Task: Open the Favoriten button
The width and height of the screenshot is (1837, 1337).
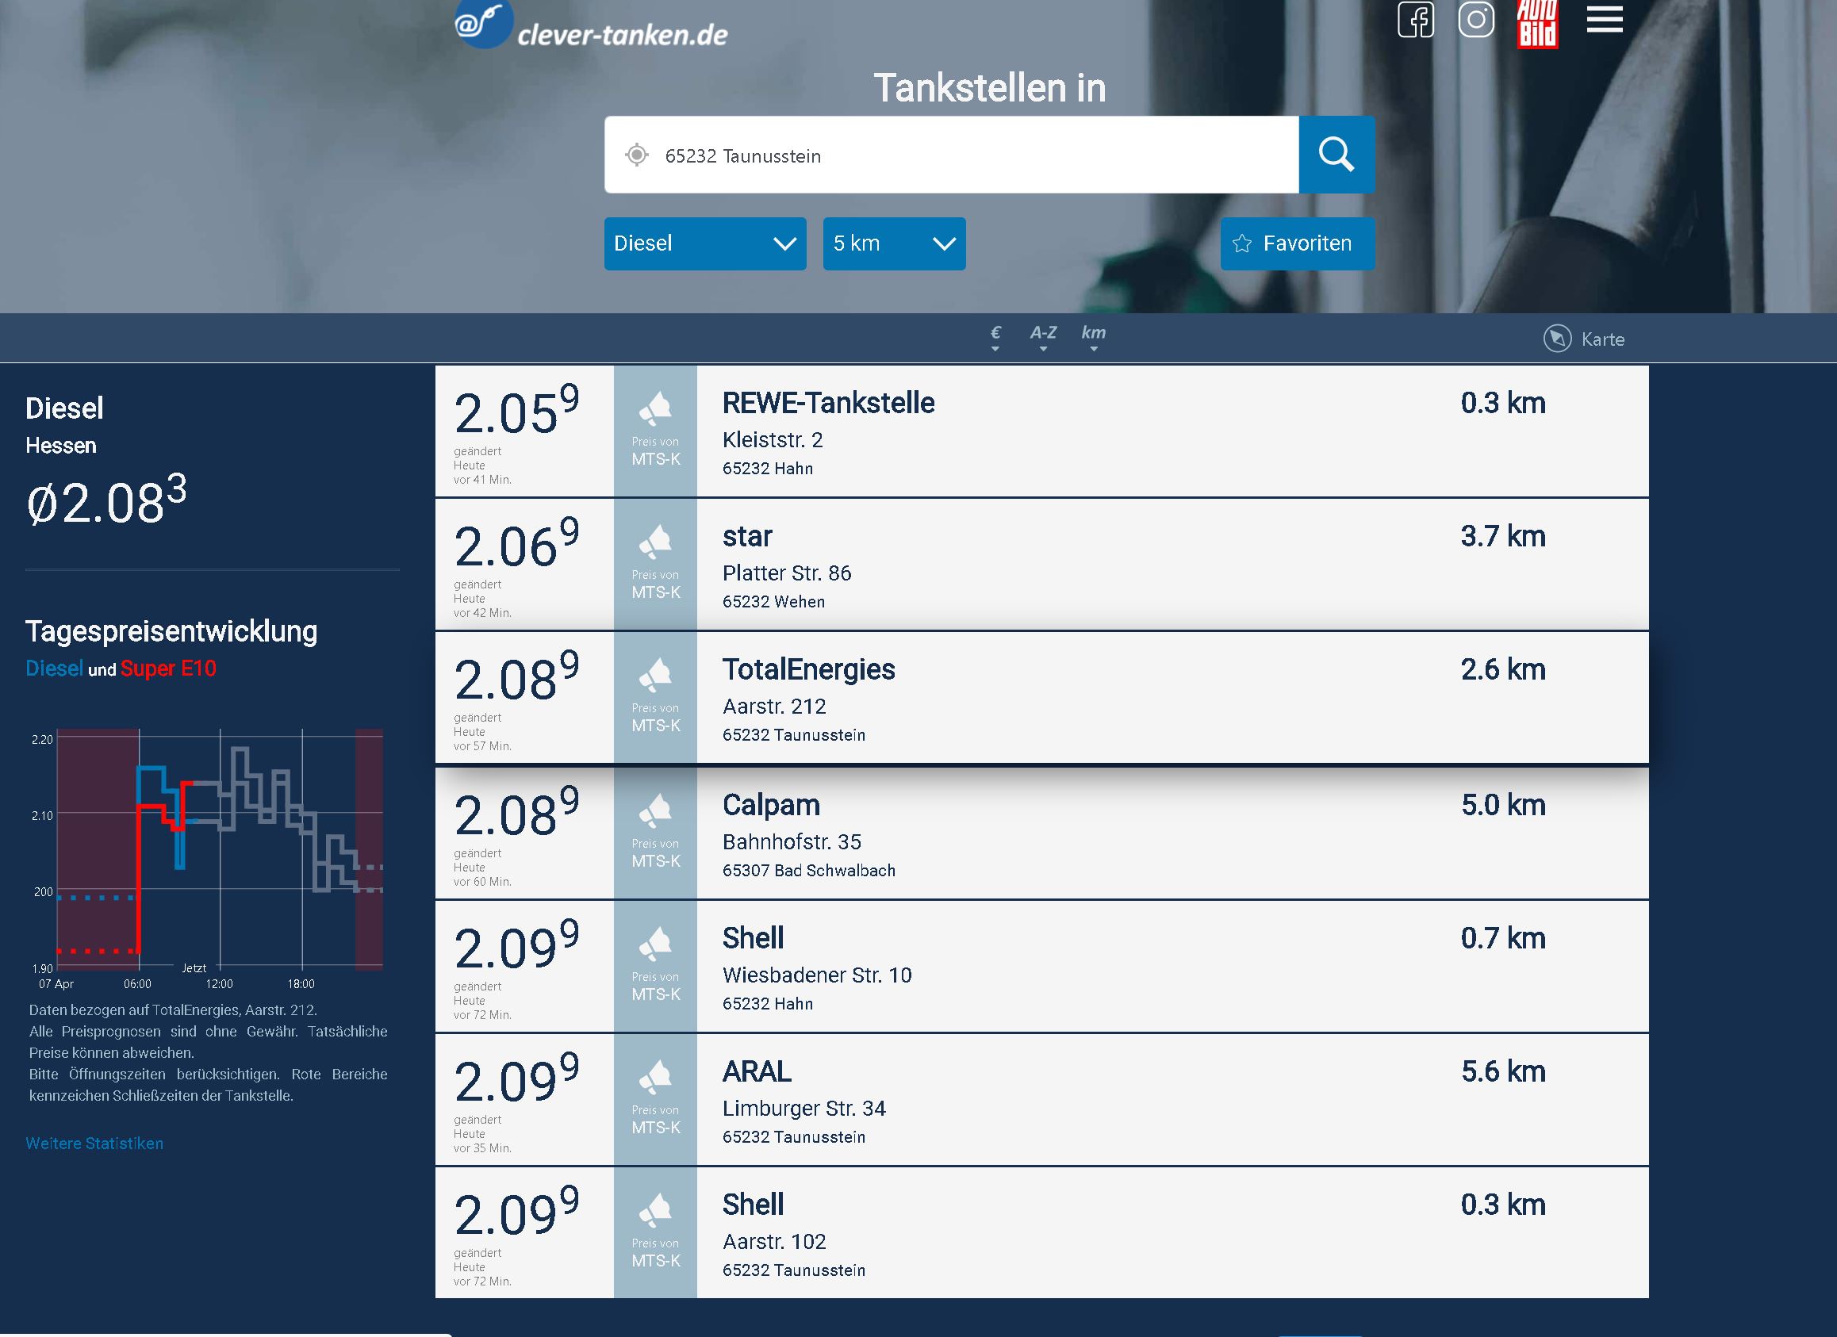Action: click(1298, 243)
